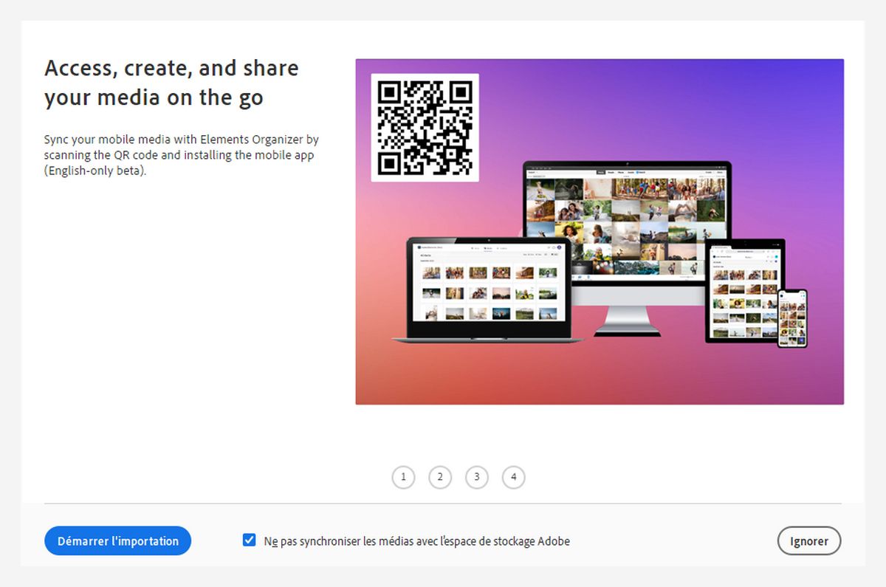The image size is (886, 587).
Task: Click the 'Ne pas synchroniser les médias' label text
Action: (x=417, y=541)
